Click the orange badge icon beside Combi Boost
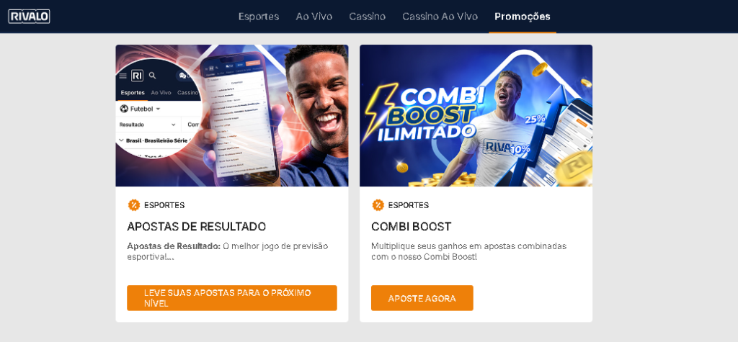The width and height of the screenshot is (738, 342). click(378, 205)
